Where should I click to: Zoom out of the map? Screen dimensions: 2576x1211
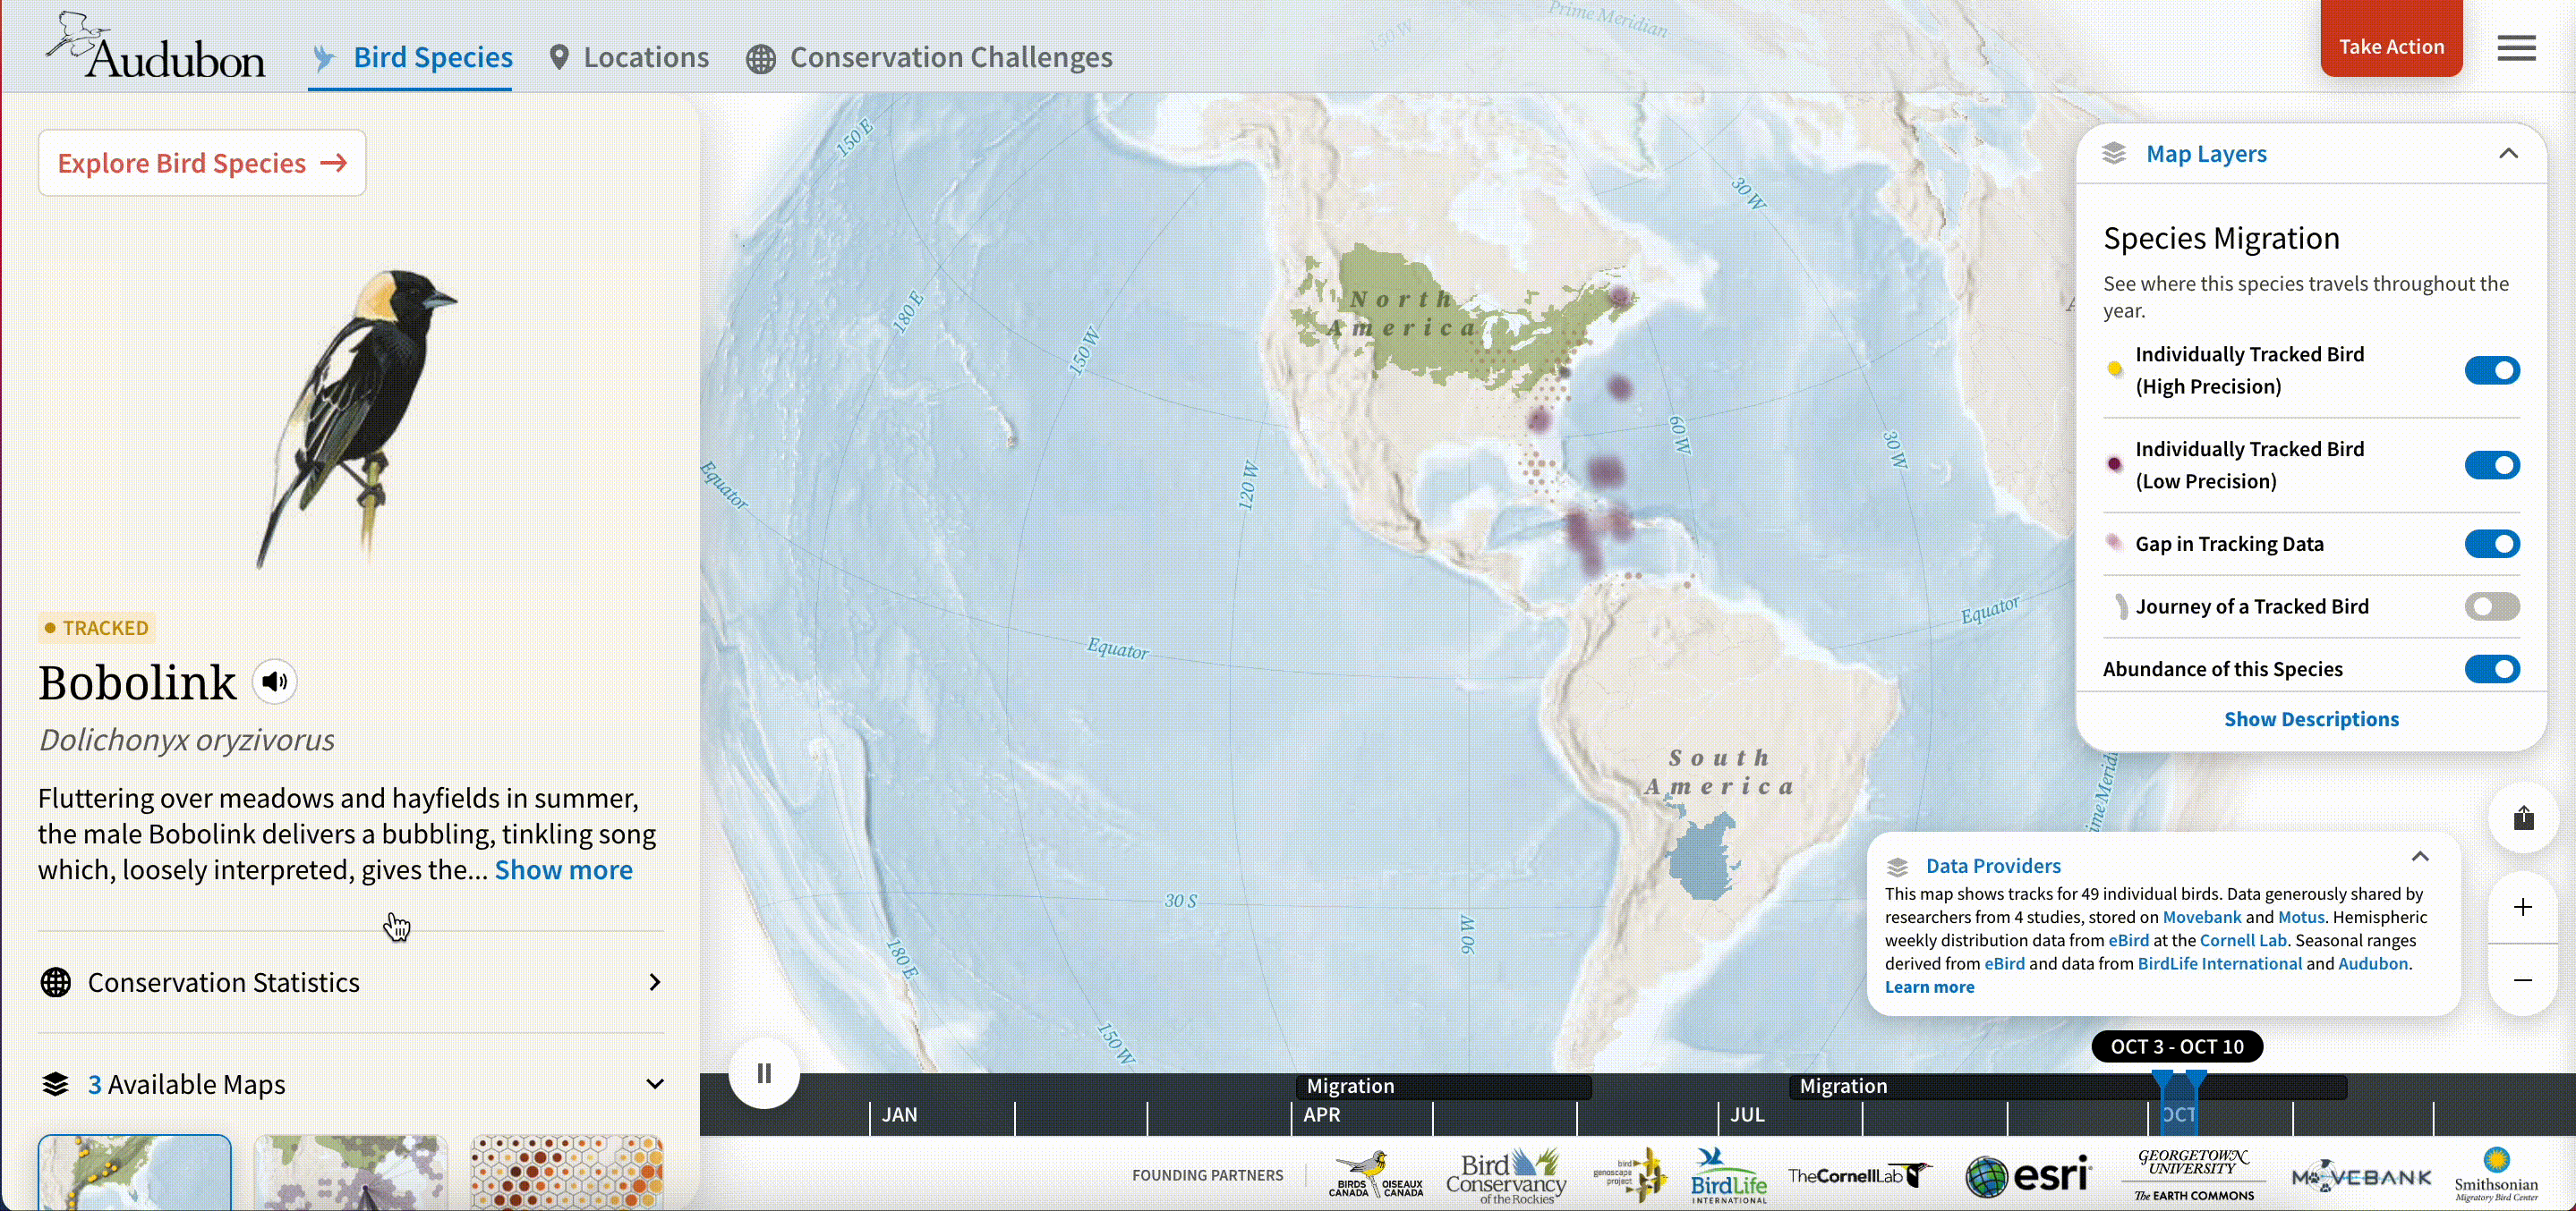(2523, 980)
